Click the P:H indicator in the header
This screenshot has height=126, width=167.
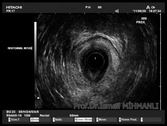click(88, 7)
